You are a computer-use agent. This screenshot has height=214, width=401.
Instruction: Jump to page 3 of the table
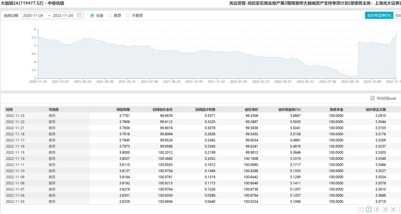point(385,209)
